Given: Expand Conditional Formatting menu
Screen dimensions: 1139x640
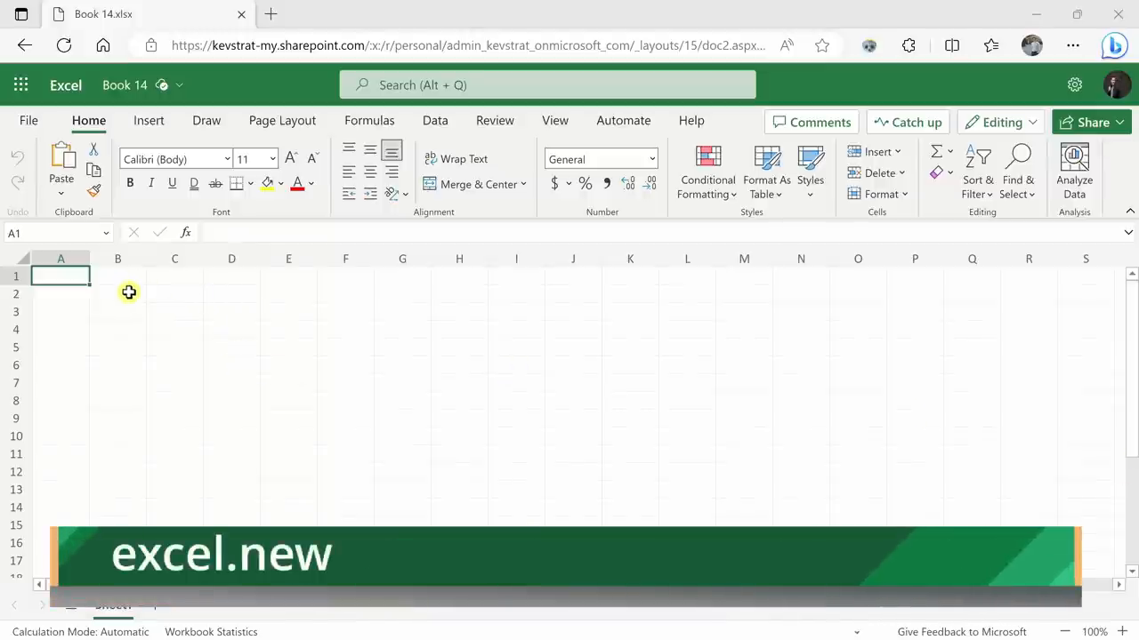Looking at the screenshot, I should pos(708,172).
